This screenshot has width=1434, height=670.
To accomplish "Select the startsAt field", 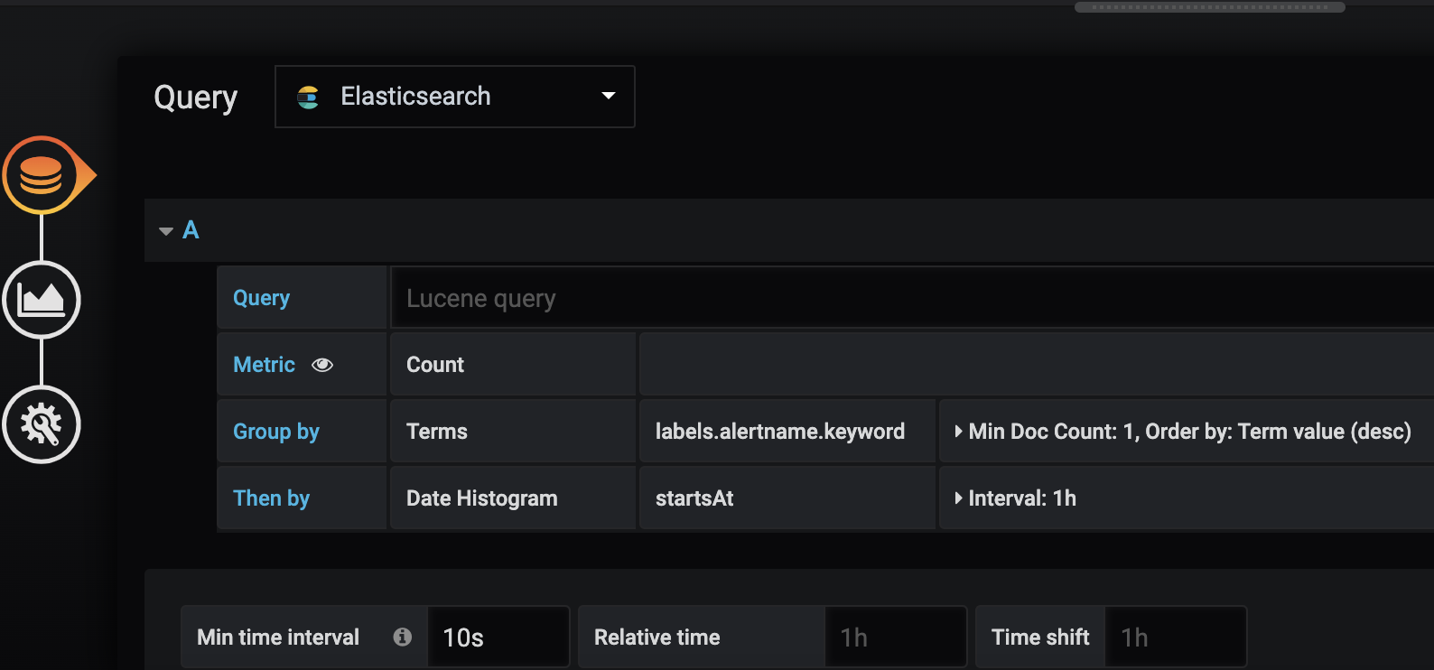I will [x=787, y=498].
